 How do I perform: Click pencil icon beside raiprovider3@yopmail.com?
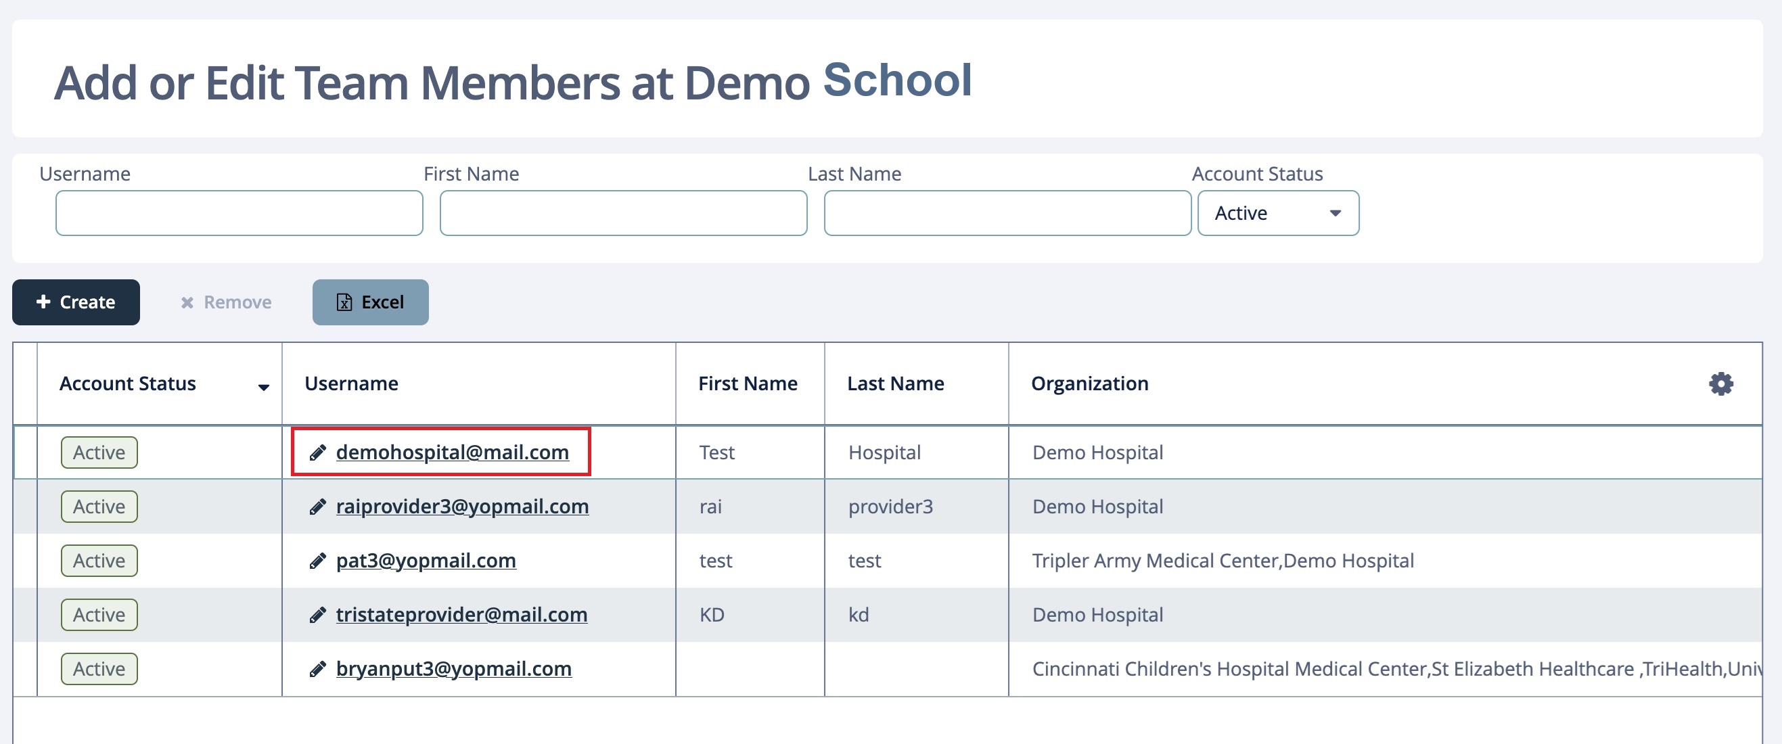click(317, 507)
